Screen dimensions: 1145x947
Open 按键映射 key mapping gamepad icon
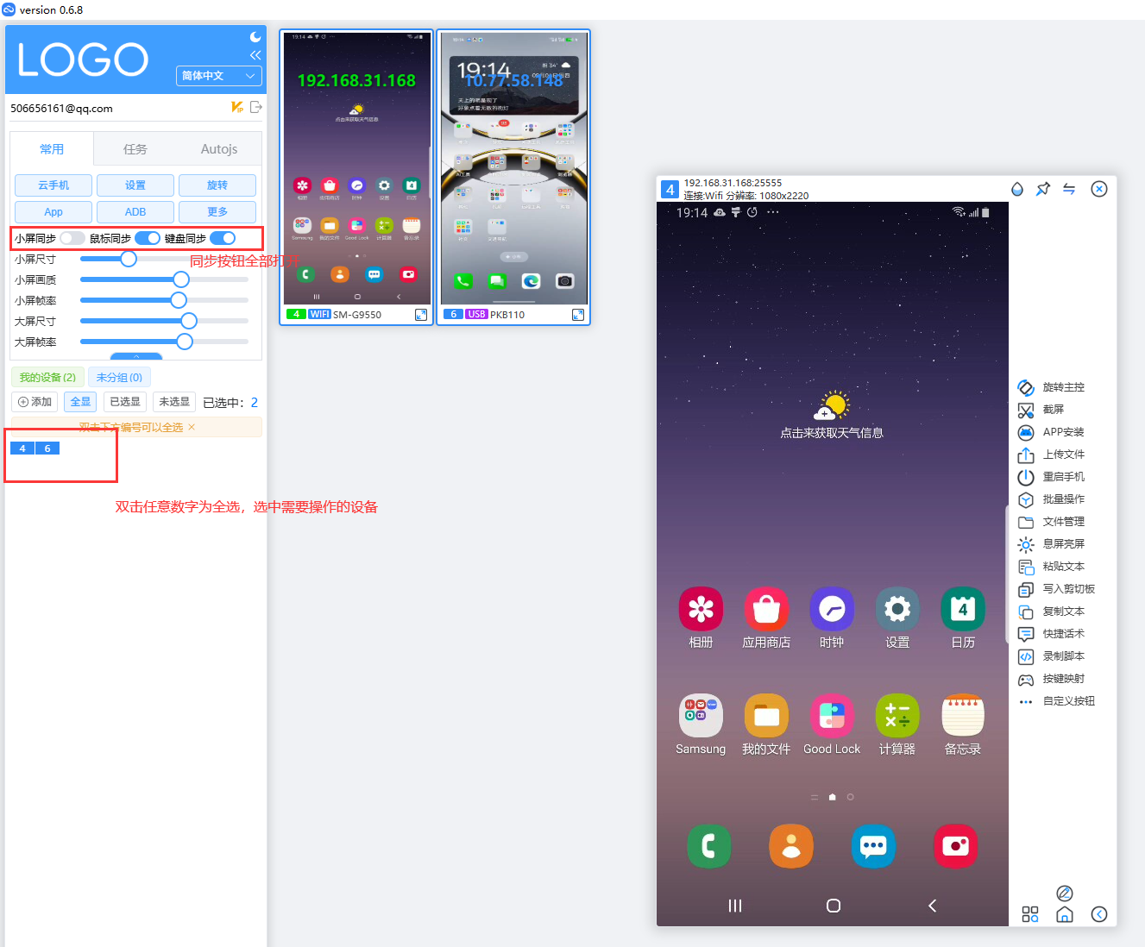(1026, 680)
